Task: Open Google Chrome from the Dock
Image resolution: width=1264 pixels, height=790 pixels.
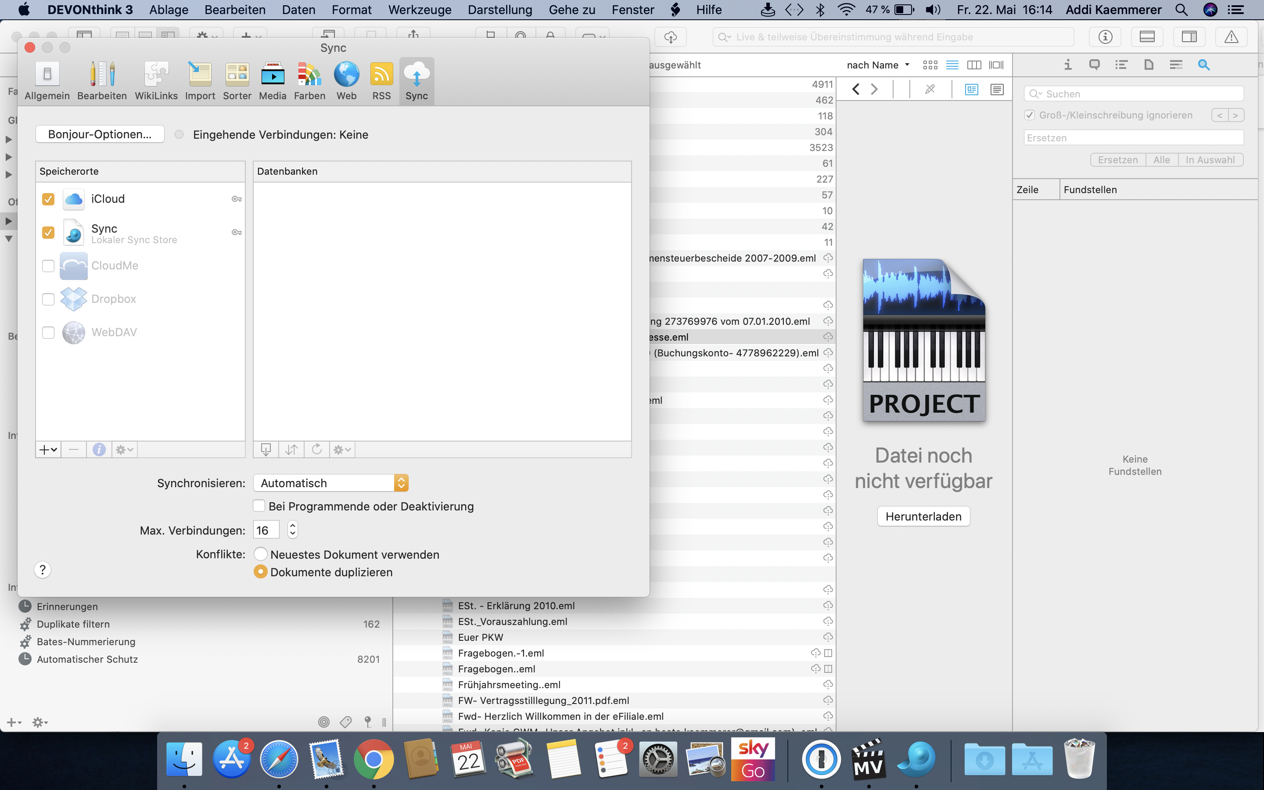Action: 373,759
